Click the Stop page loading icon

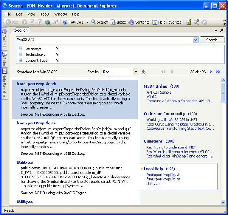click(x=32, y=22)
